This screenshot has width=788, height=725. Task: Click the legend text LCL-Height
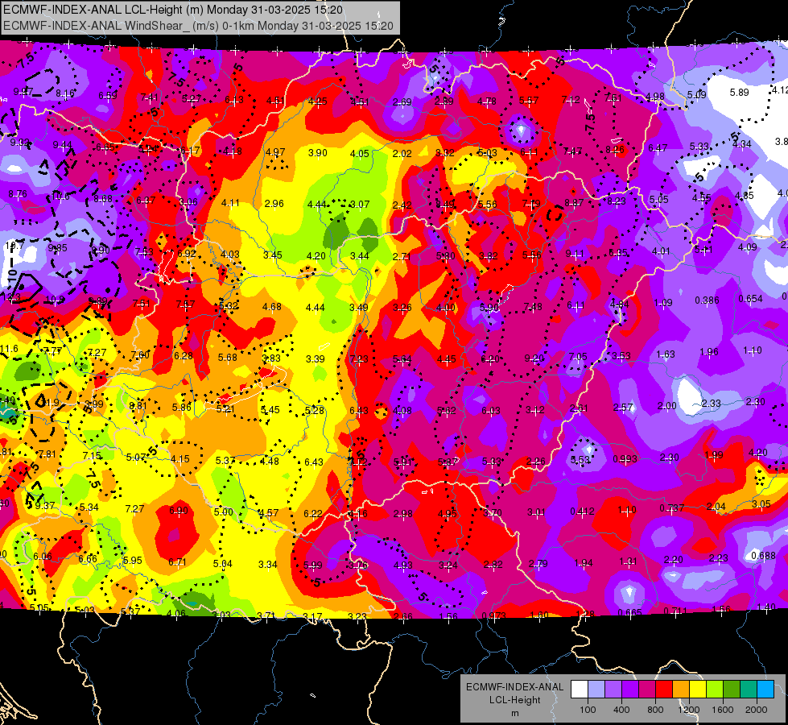coord(514,700)
